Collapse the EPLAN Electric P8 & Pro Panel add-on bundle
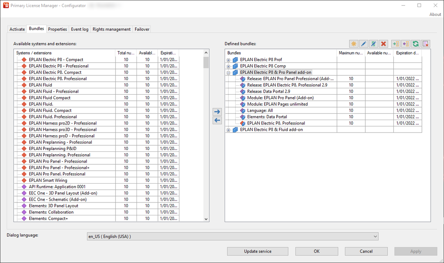 pos(229,73)
